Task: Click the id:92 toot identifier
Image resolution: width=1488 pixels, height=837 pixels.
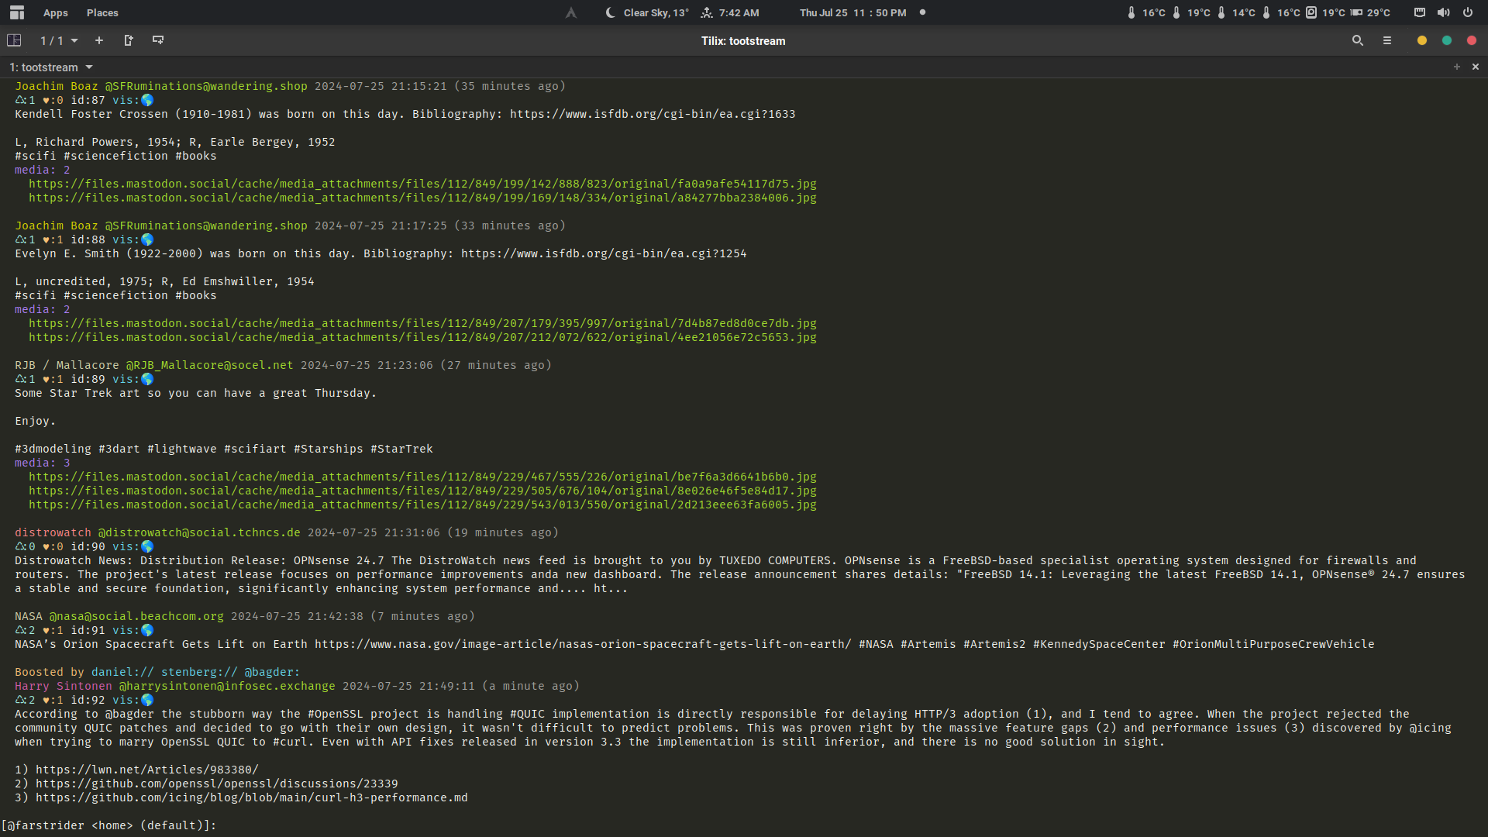Action: 88,700
